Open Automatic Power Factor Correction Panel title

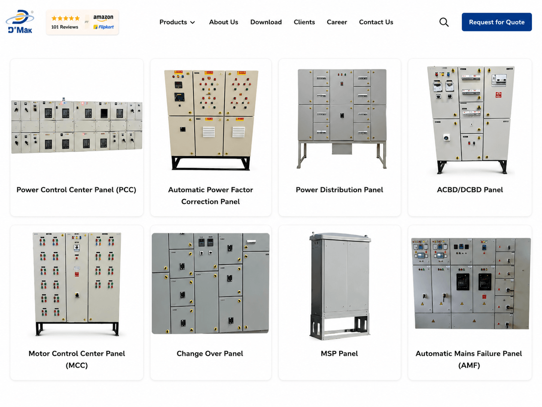point(211,196)
